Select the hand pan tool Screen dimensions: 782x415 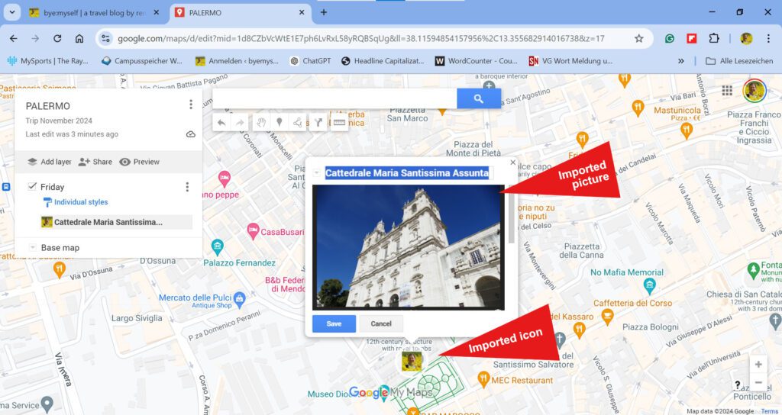tap(261, 123)
